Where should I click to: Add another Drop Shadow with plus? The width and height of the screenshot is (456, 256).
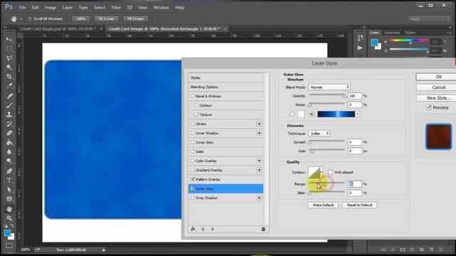[x=259, y=198]
